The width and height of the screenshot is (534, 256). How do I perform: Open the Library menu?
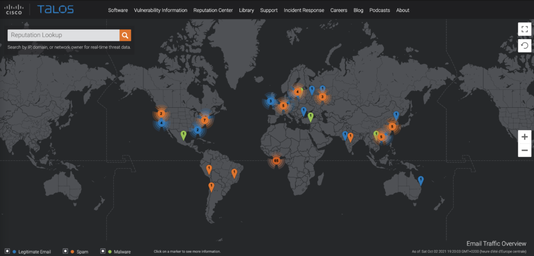(246, 10)
